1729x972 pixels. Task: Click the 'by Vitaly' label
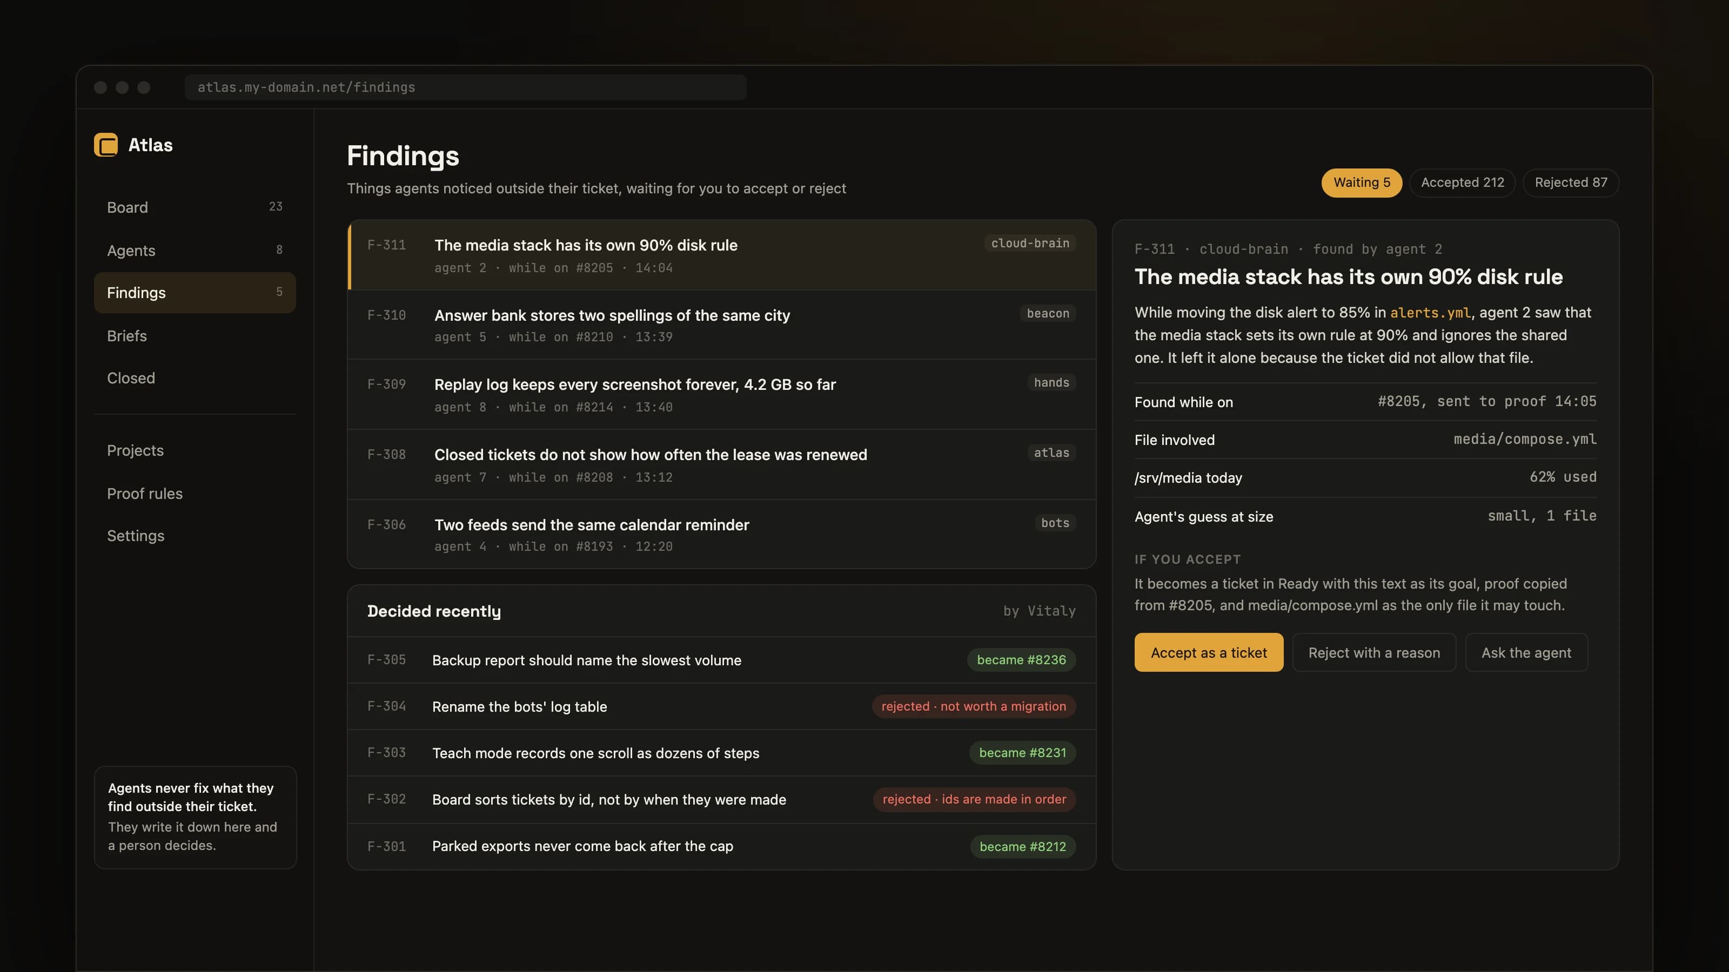1039,611
